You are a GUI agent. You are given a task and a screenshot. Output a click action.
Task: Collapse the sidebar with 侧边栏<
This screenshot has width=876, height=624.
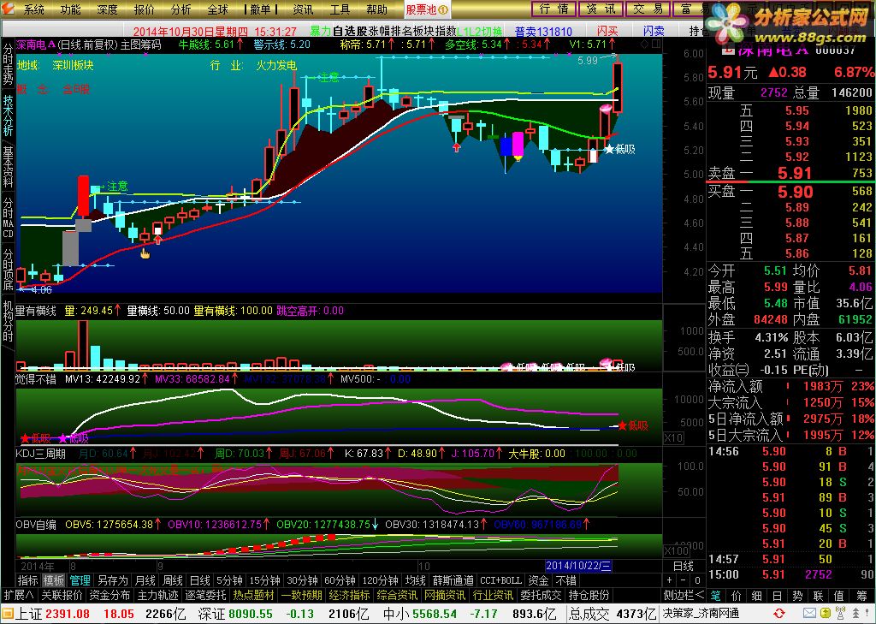pyautogui.click(x=684, y=596)
